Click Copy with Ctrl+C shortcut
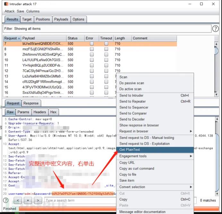 (x=155, y=199)
